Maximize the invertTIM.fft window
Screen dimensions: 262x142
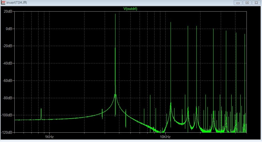[247, 3]
